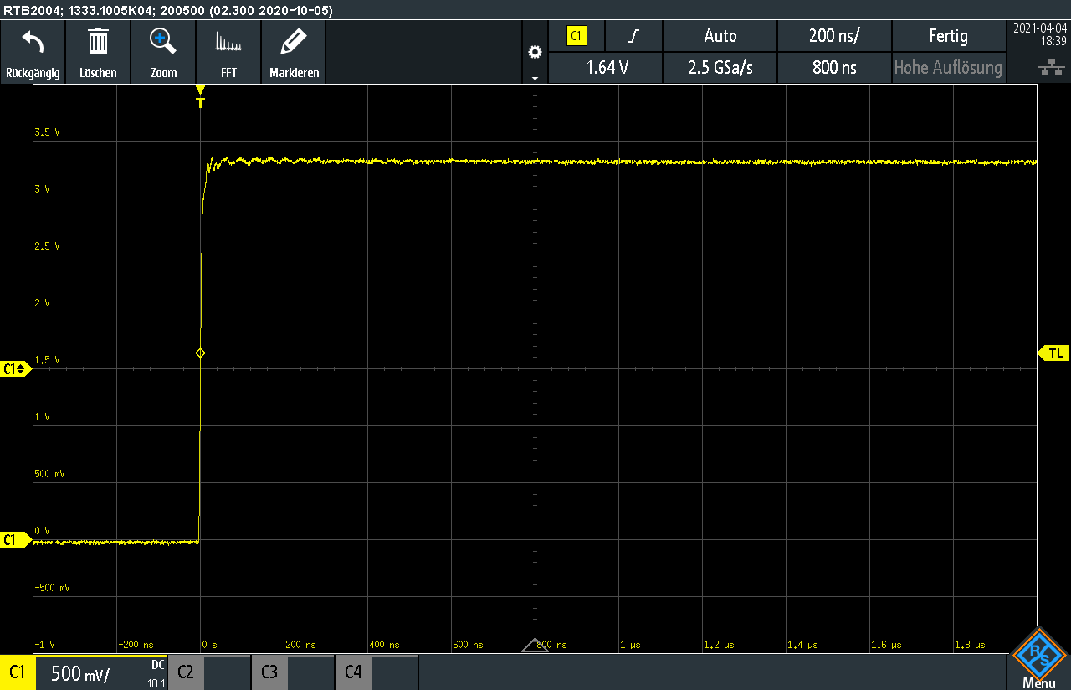Click the trigger point diamond on the waveform
The height and width of the screenshot is (690, 1071).
pyautogui.click(x=200, y=353)
